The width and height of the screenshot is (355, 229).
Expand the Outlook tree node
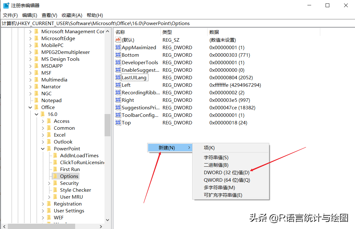43,142
